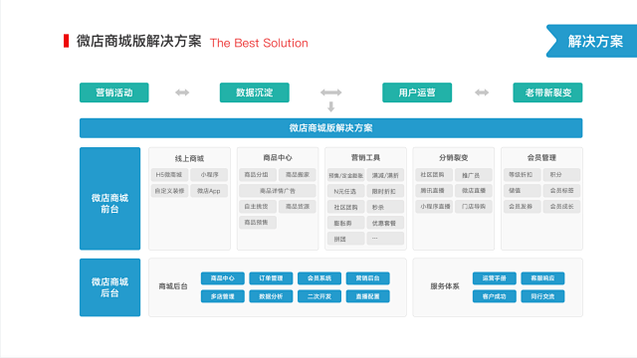This screenshot has width=637, height=358.
Task: Click the 客服响应 blue button
Action: 542,278
